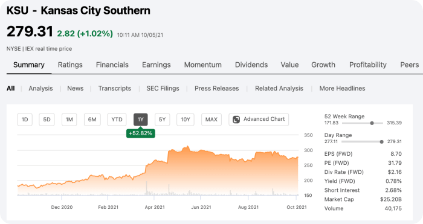
Task: Filter headlines by Analysis
Action: [x=40, y=88]
